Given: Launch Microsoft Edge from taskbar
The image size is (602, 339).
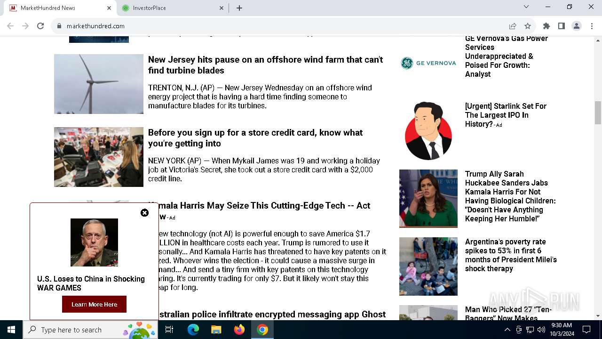Looking at the screenshot, I should 193,330.
